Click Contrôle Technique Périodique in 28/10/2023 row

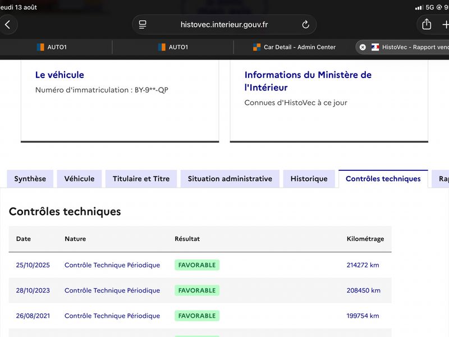tap(112, 290)
